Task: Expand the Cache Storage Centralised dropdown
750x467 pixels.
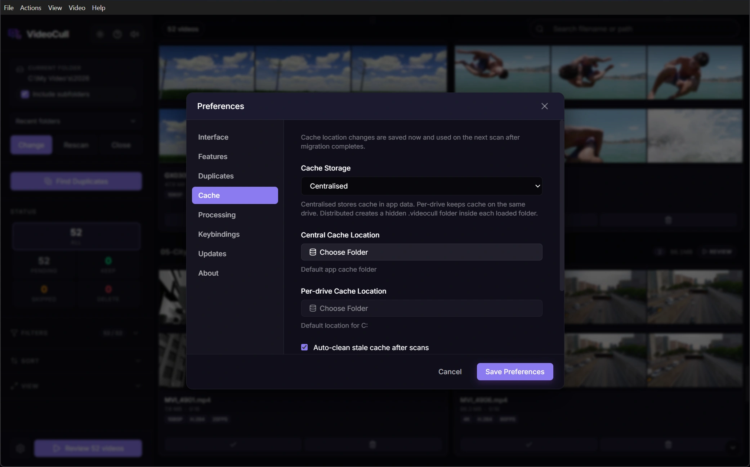Action: coord(421,186)
